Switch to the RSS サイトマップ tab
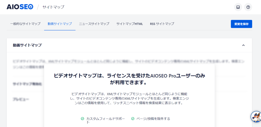The width and height of the screenshot is (261, 127). 162,24
